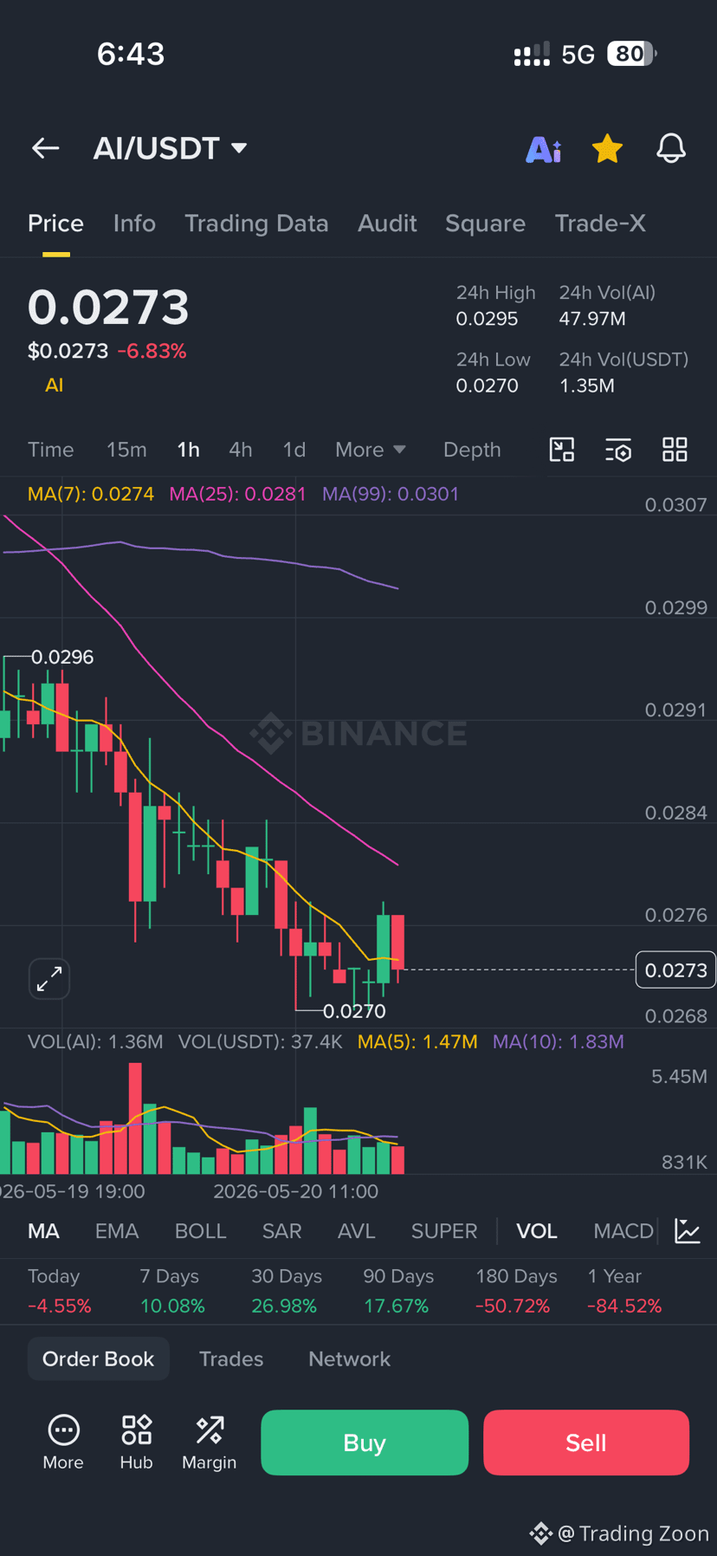Tap the 24h Vol(AI) 47.97M value

pyautogui.click(x=592, y=319)
